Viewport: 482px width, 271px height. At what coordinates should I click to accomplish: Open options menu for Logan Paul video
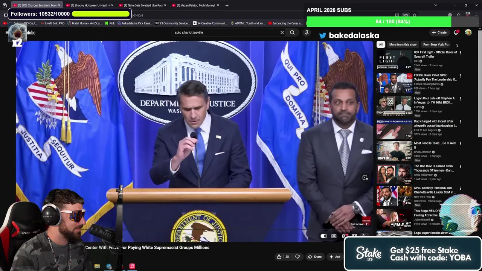[461, 99]
